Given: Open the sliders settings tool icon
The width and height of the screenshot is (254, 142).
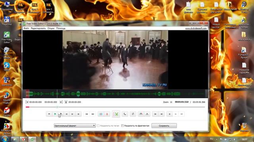Looking at the screenshot, I should click(133, 114).
